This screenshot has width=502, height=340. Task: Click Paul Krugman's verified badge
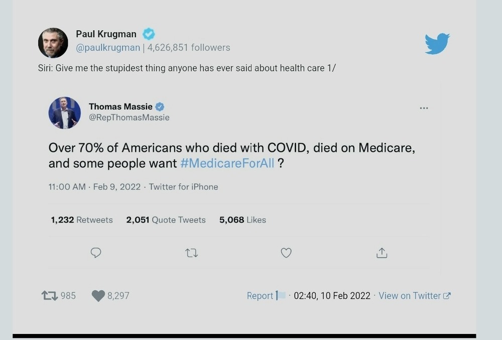(x=149, y=34)
